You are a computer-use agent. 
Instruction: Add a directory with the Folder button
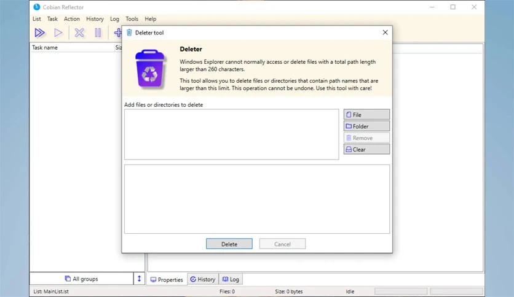(x=366, y=126)
